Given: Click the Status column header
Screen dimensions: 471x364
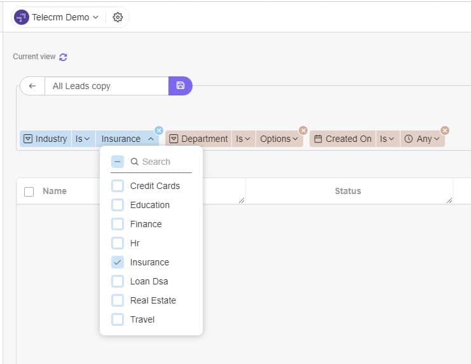Looking at the screenshot, I should 348,191.
